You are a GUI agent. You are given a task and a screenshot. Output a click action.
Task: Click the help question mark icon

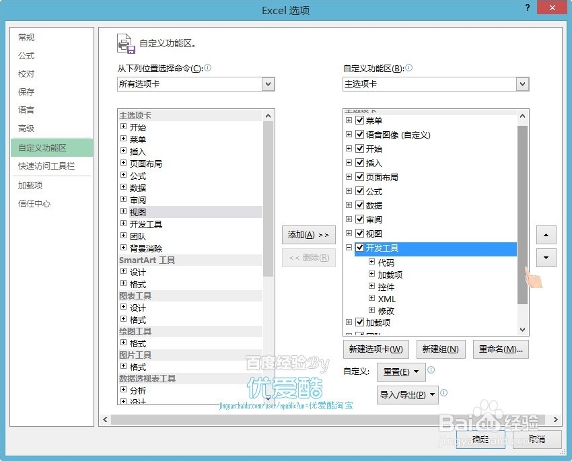point(527,7)
